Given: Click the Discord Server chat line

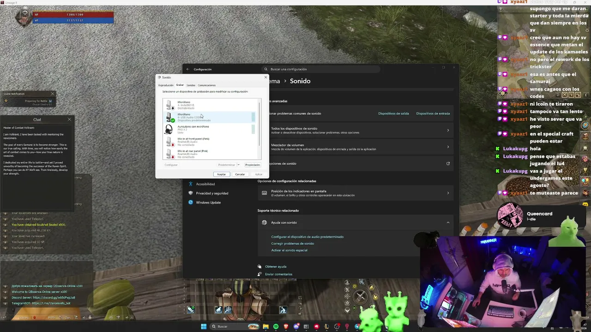Looking at the screenshot, I should [x=43, y=297].
